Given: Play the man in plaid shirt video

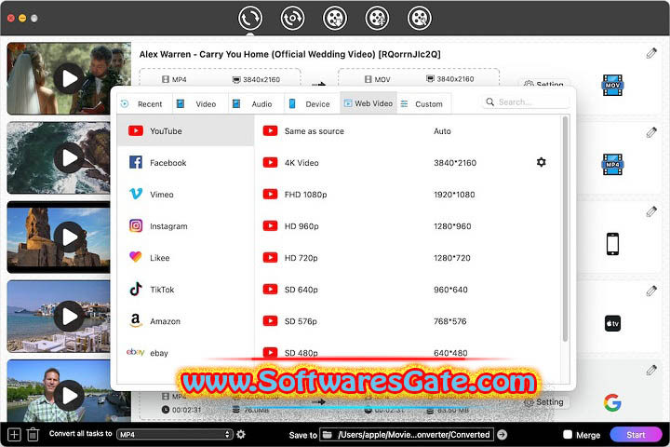Looking at the screenshot, I should click(x=69, y=395).
